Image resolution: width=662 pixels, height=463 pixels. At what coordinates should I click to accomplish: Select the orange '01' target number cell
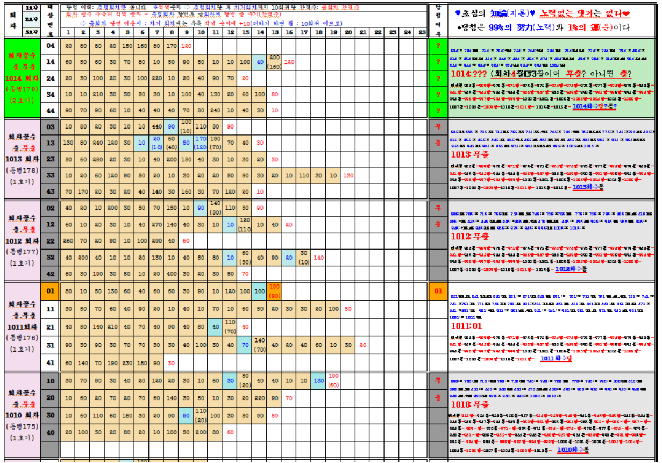pos(51,291)
